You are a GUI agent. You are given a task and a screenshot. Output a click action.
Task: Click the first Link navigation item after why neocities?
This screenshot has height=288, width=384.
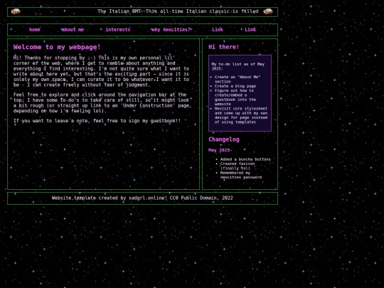218,30
